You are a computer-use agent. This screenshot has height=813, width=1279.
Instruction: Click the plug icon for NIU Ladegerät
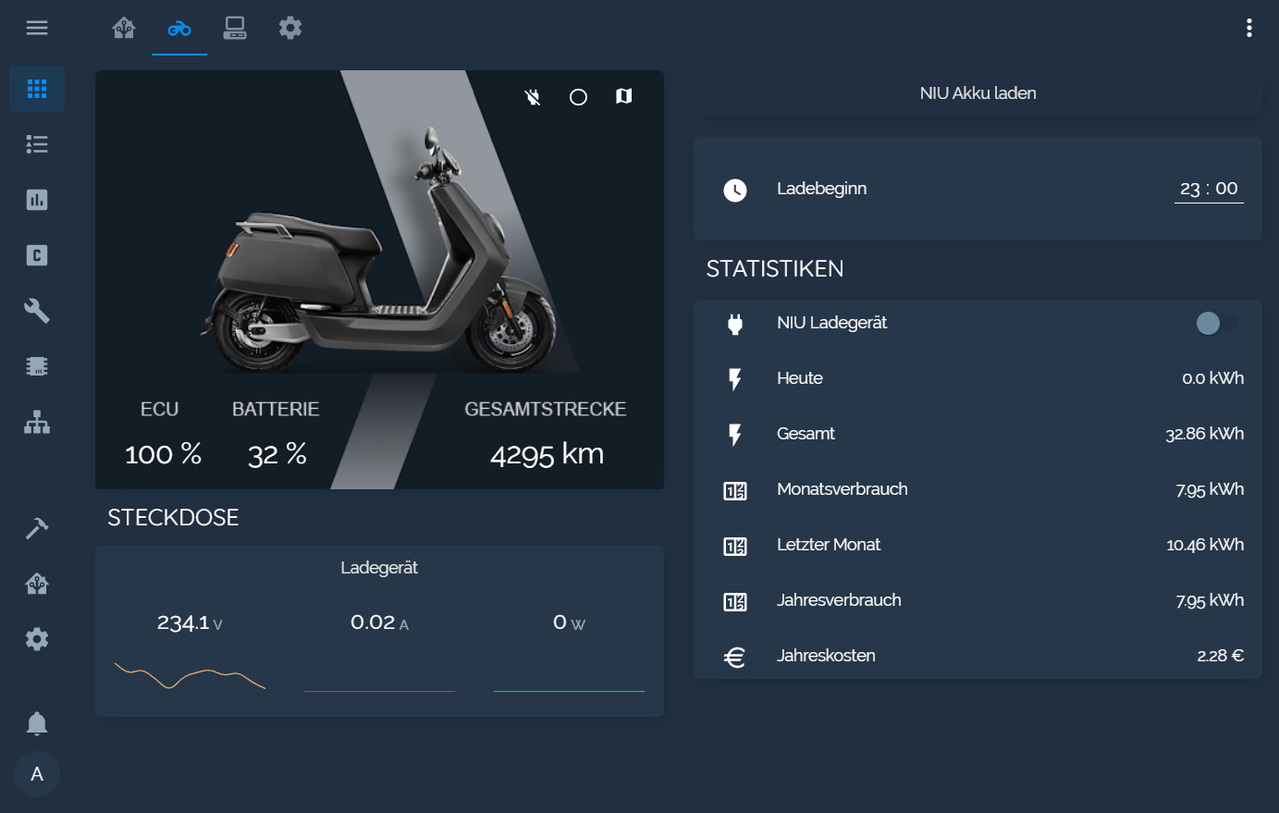pos(735,323)
